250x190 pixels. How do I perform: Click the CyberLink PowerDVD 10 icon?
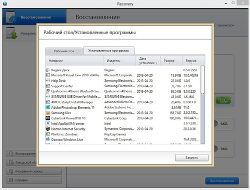click(x=48, y=118)
